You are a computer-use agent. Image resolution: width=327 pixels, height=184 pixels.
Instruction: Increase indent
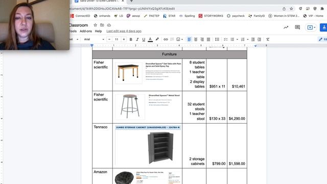[259, 39]
